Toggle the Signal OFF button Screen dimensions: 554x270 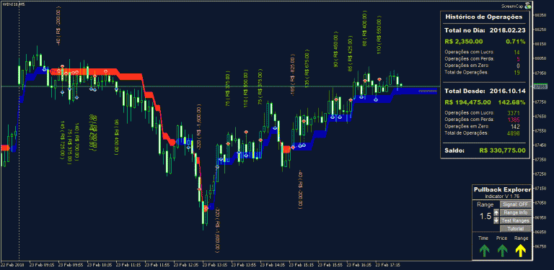pyautogui.click(x=516, y=204)
